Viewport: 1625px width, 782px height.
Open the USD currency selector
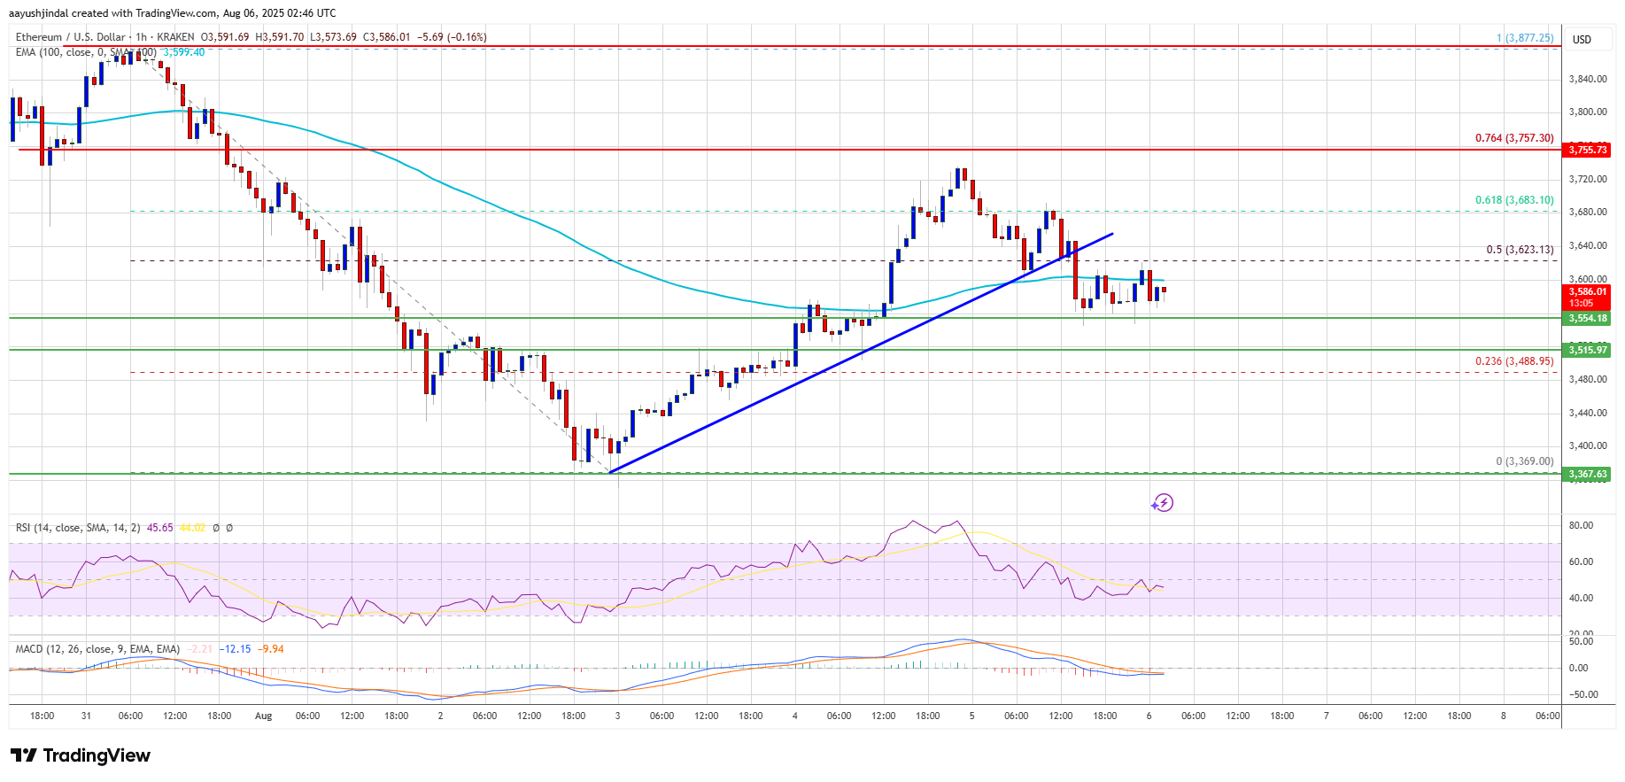(1582, 39)
